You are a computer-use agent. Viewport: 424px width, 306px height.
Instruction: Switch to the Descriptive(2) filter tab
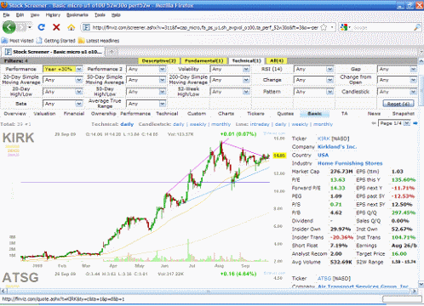(159, 60)
